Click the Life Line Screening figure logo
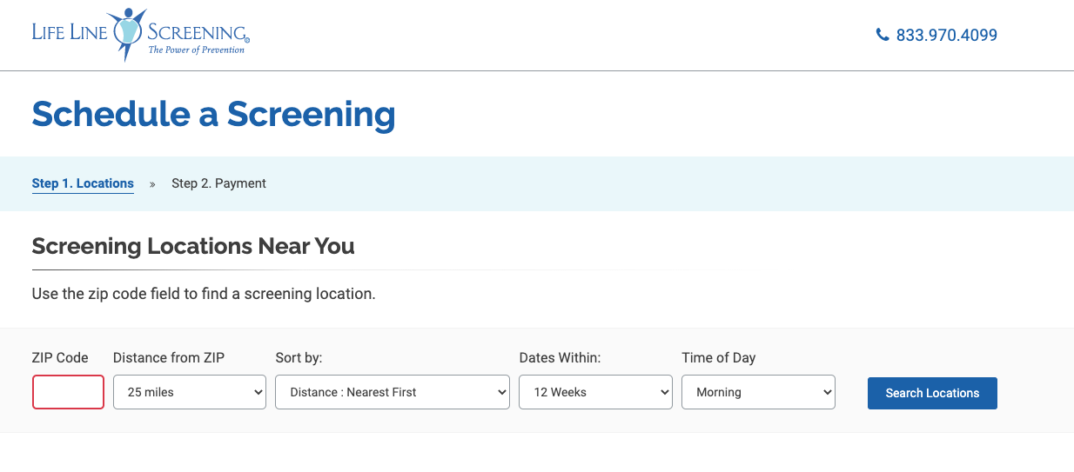This screenshot has height=472, width=1074. coord(129,33)
